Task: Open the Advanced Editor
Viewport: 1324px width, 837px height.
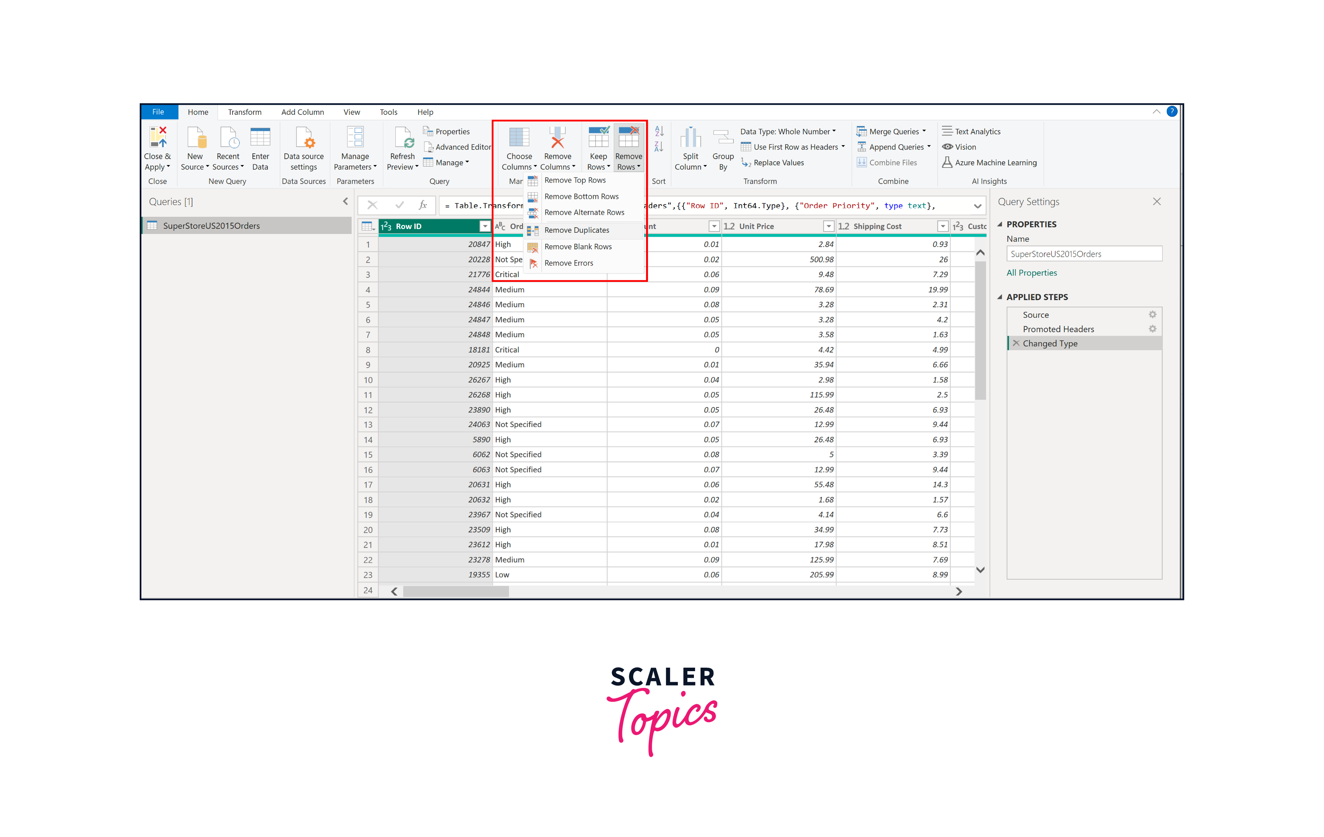Action: click(x=457, y=147)
